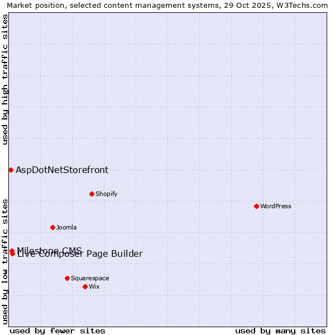This screenshot has width=335, height=335.
Task: Select the Shopify red diamond marker
Action: 92,194
